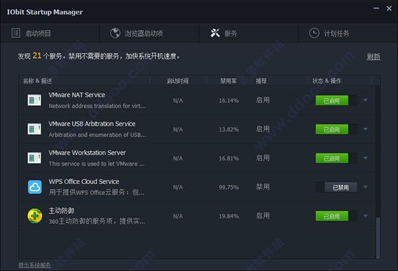Screen dimensions: 398x271
Task: Click the VMware NAT Service icon
Action: tap(34, 100)
